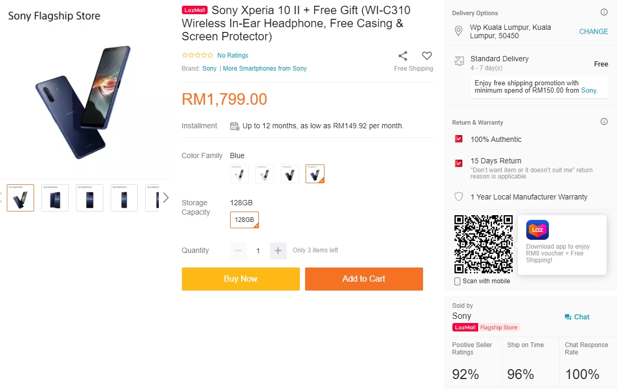
Task: Click the 100% Authentic checkmark
Action: coord(459,139)
